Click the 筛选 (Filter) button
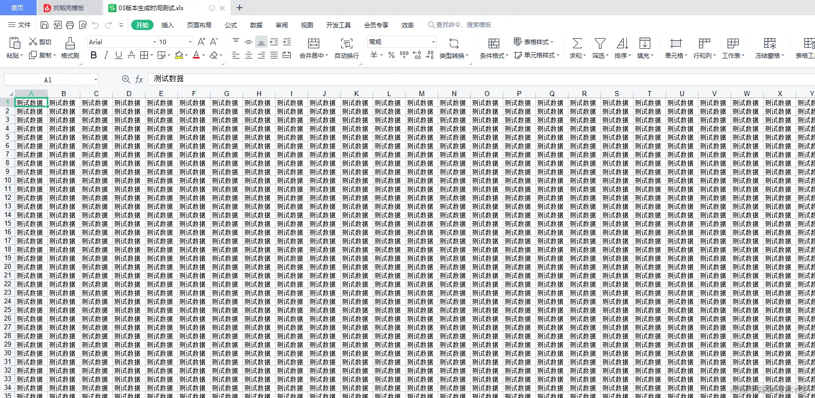Viewport: 815px width, 398px height. 600,48
